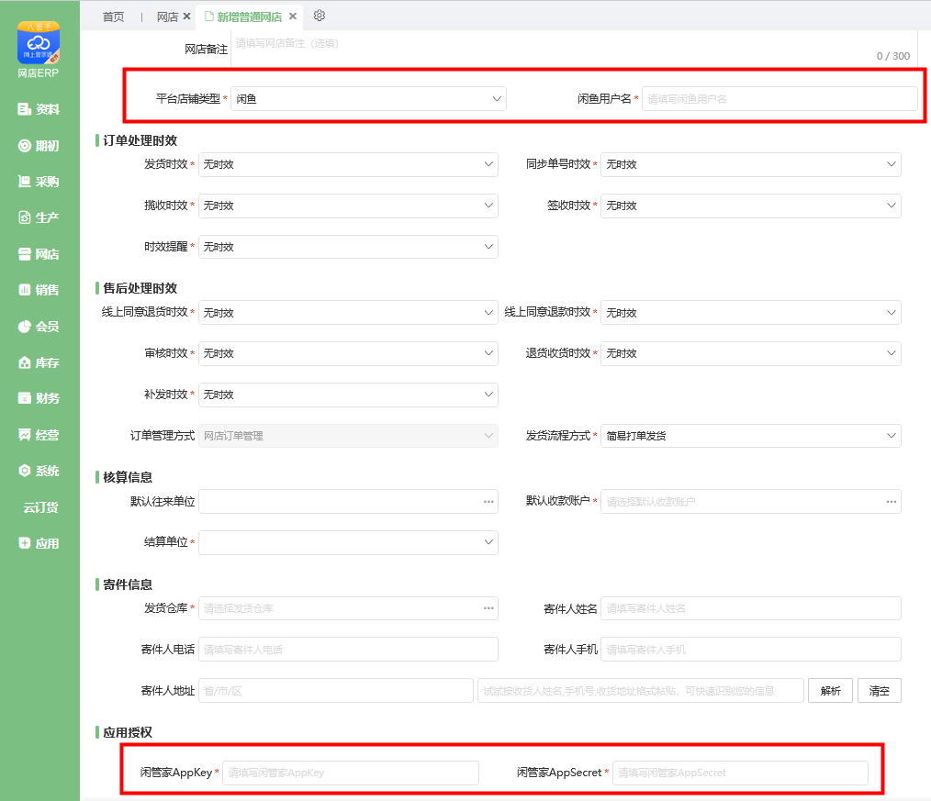
Task: Focus the 寄件人姓名 input field
Action: (x=751, y=608)
